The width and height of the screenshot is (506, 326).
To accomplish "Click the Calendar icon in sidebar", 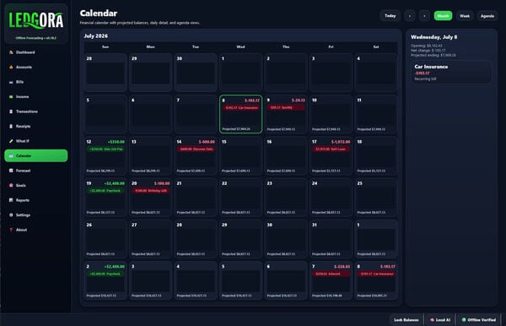I will [x=11, y=155].
